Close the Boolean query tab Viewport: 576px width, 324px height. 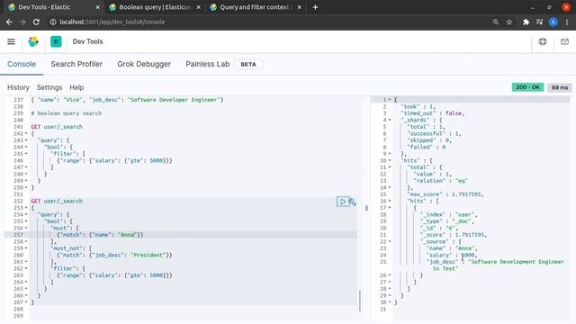pos(198,7)
